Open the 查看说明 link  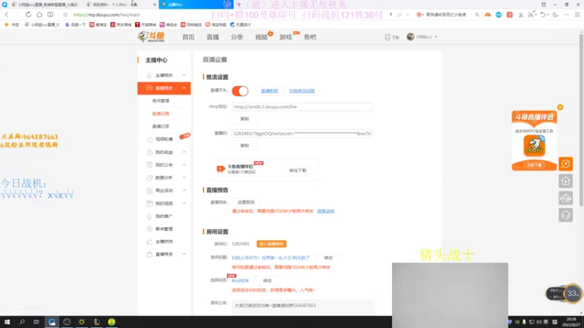[x=326, y=211]
